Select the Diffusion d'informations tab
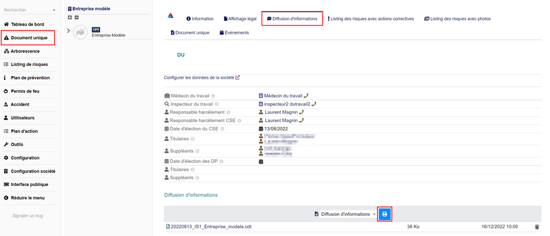Viewport: 550px width, 236px height. click(292, 19)
